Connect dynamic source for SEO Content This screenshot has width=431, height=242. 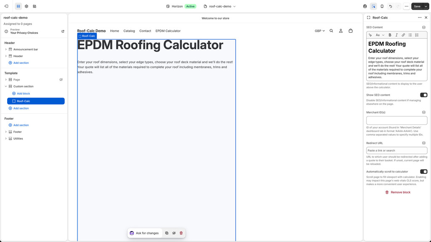[423, 27]
